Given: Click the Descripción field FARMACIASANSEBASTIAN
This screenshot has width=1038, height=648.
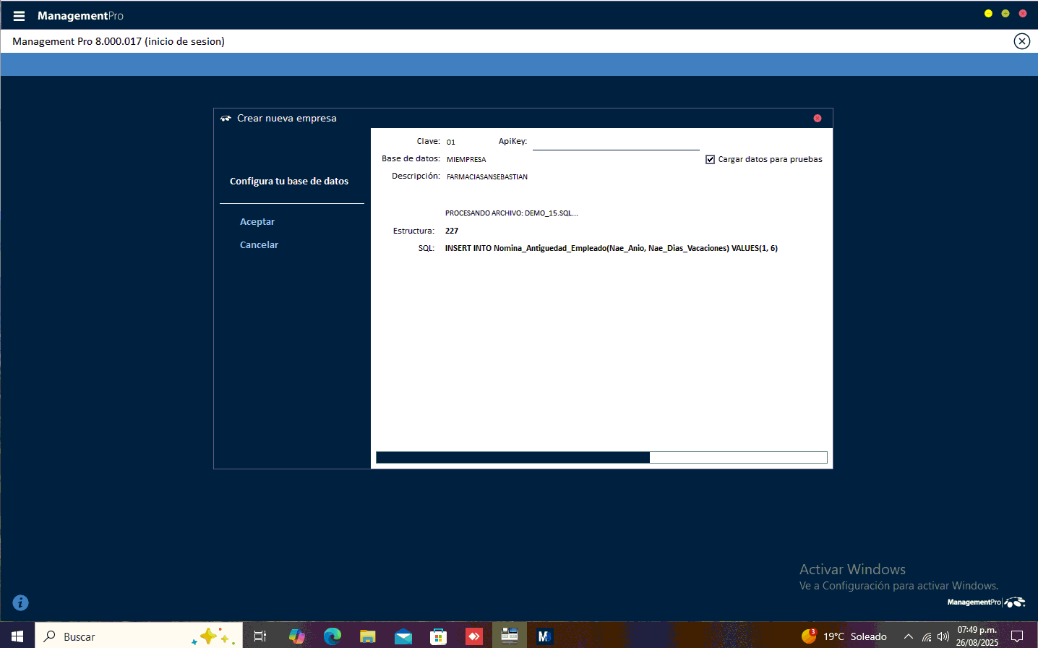Looking at the screenshot, I should pos(487,176).
